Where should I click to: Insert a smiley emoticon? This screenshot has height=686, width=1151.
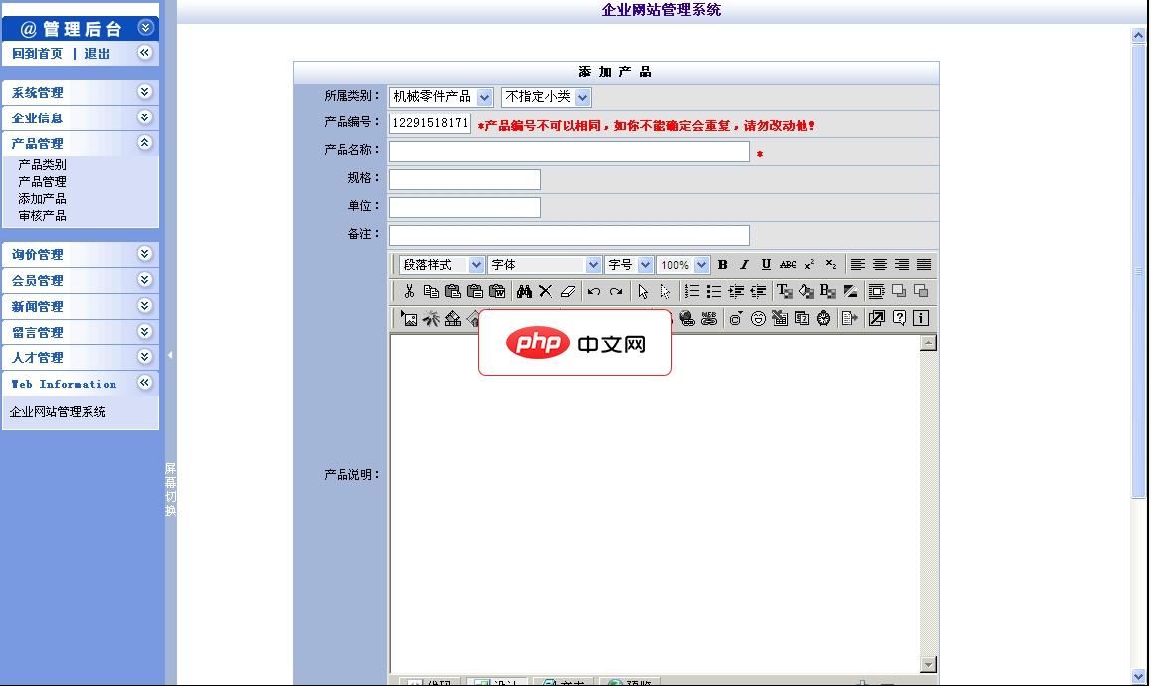(758, 319)
